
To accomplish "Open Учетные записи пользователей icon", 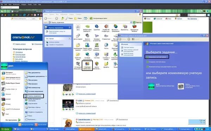I will point(87,66).
